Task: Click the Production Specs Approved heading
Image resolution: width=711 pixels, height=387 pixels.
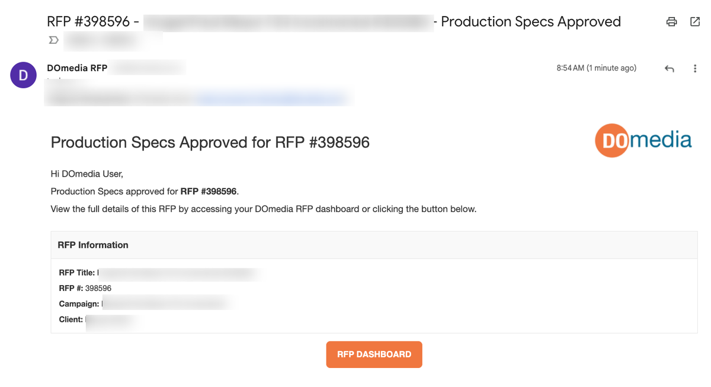Action: 210,142
